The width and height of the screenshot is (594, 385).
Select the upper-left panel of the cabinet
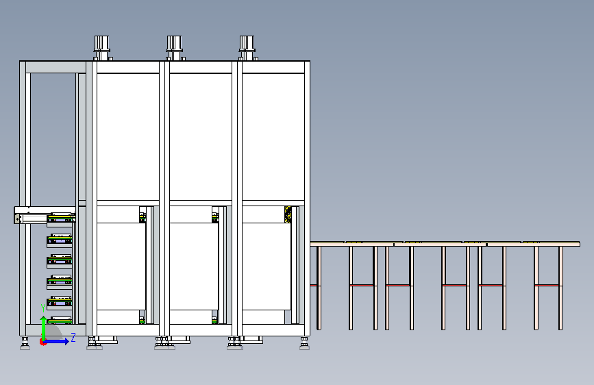(128, 137)
